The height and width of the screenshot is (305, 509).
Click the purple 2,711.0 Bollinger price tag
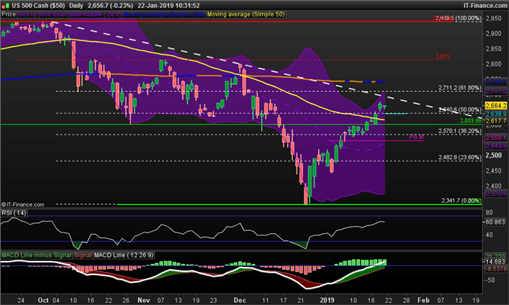[x=496, y=92]
